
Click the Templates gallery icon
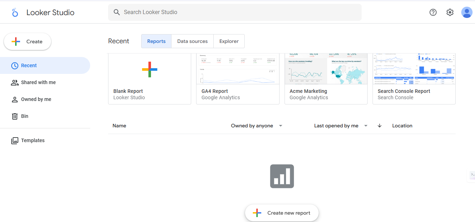click(15, 140)
